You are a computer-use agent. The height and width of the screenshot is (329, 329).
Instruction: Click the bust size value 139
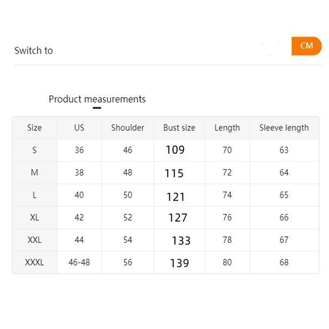[180, 263]
